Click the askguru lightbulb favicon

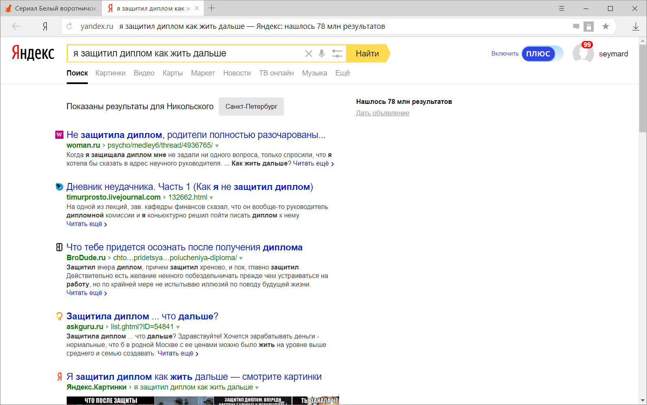pyautogui.click(x=59, y=316)
